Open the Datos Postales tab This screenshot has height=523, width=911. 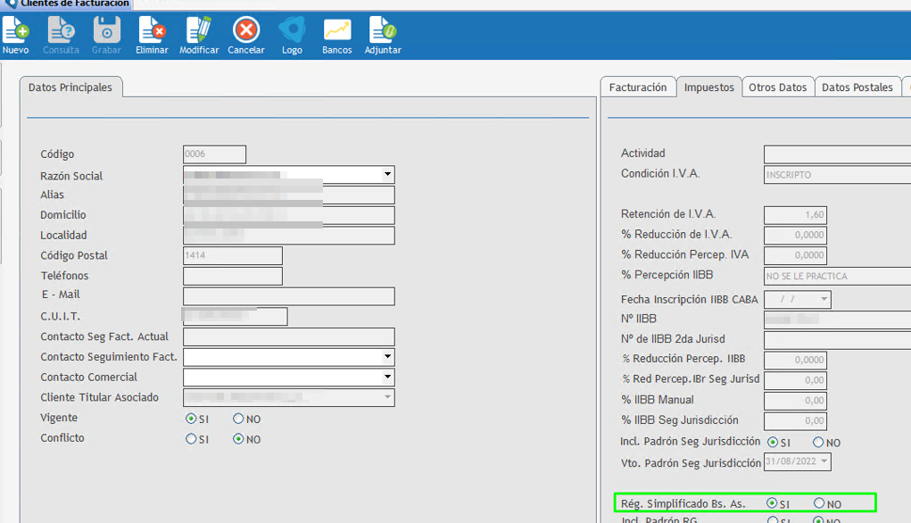point(857,87)
